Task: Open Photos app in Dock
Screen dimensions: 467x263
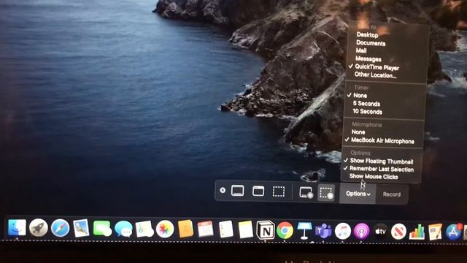Action: [x=165, y=229]
